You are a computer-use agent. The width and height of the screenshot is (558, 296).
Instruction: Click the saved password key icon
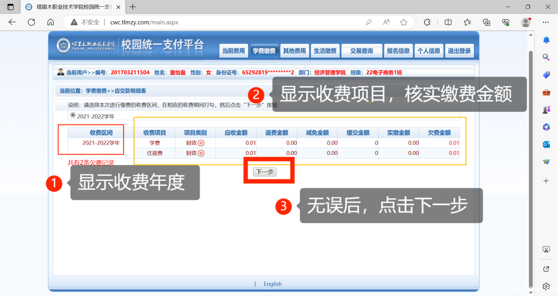click(x=369, y=22)
